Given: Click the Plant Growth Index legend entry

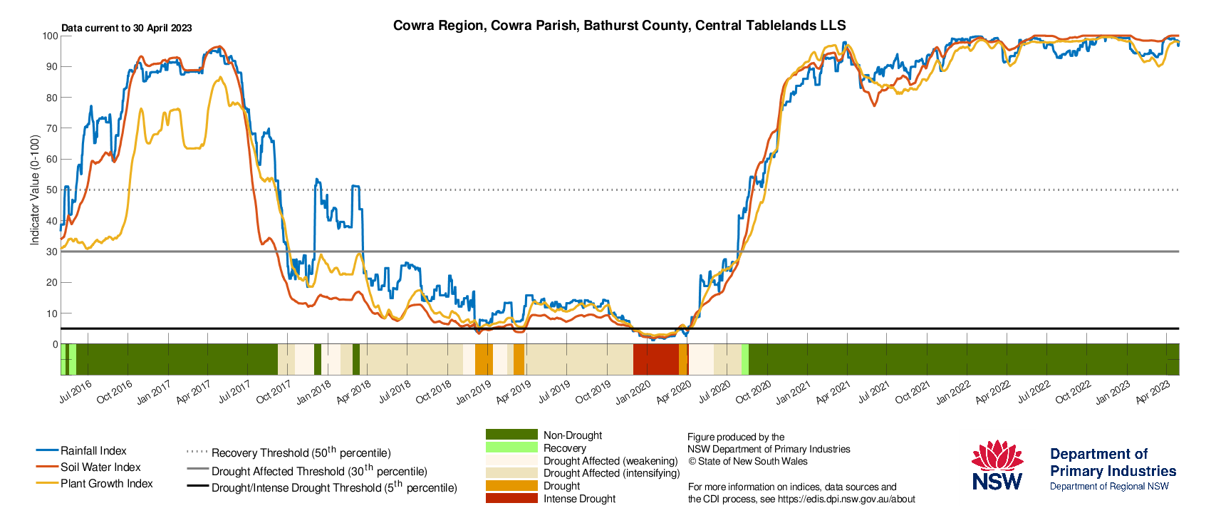Looking at the screenshot, I should pyautogui.click(x=95, y=483).
